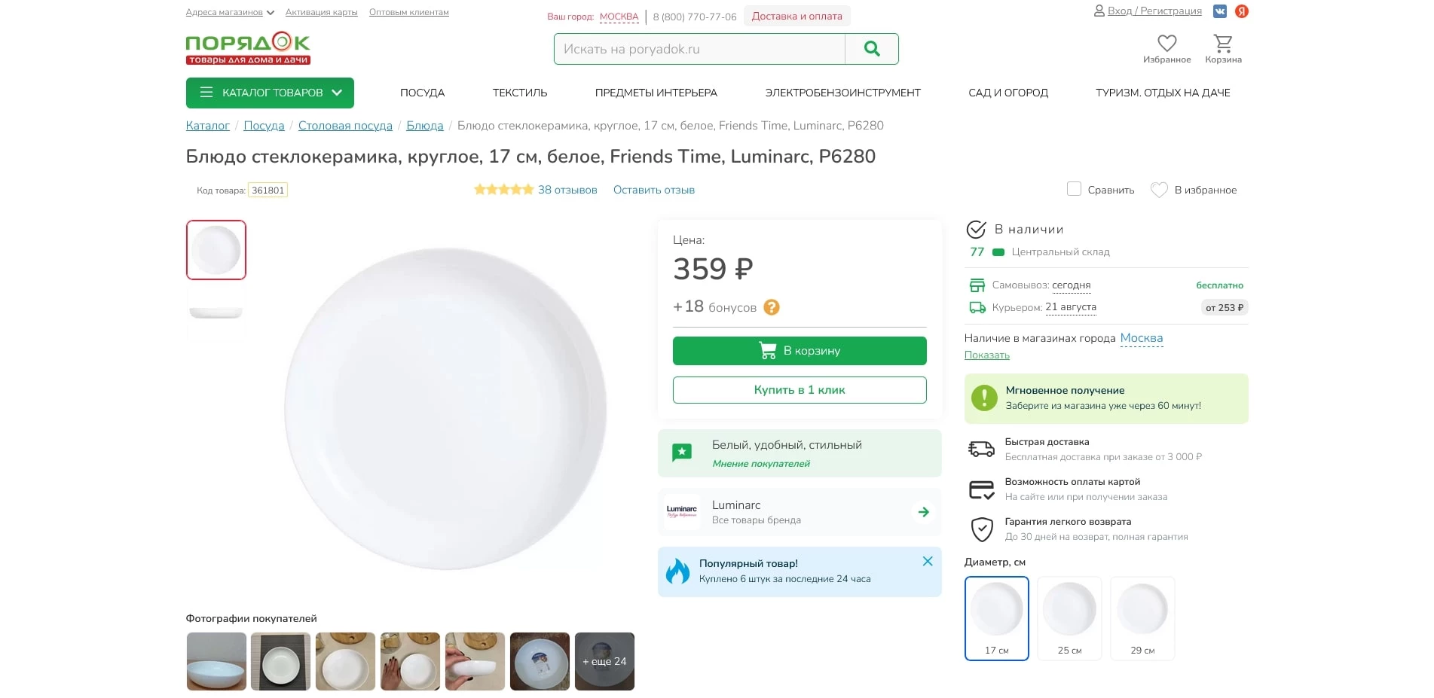Close the Популярный товар notification
This screenshot has height=698, width=1434.
point(928,561)
